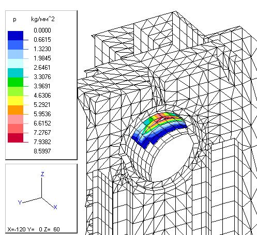Click the legend value 1.3230
The width and height of the screenshot is (257, 235).
[x=42, y=49]
